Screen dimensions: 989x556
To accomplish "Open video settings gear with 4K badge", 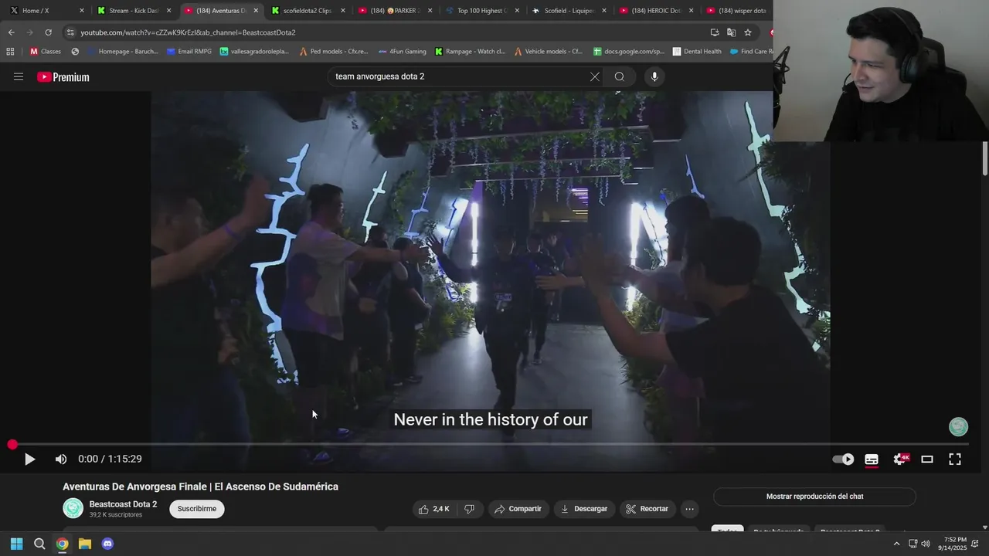I will pyautogui.click(x=900, y=459).
